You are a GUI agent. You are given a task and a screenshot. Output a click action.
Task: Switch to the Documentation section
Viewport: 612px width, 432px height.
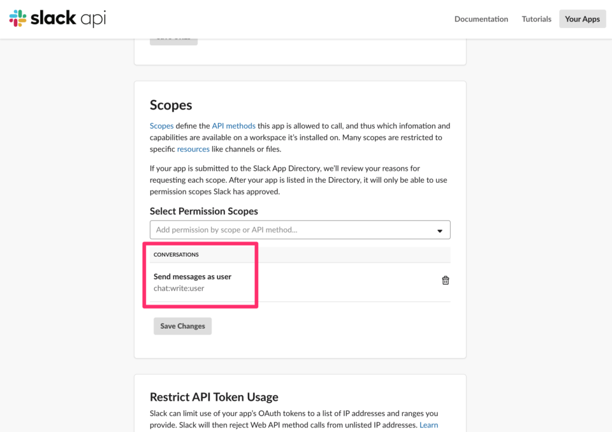click(x=481, y=19)
